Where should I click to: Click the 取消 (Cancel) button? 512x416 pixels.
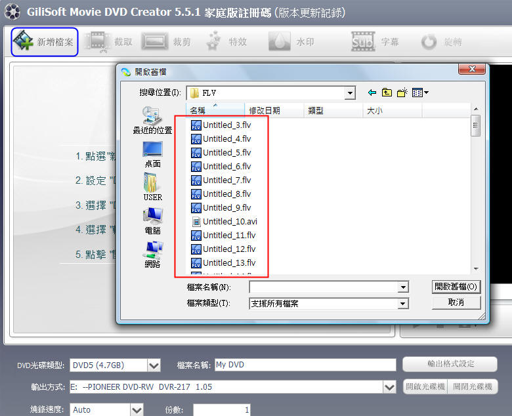pos(456,302)
